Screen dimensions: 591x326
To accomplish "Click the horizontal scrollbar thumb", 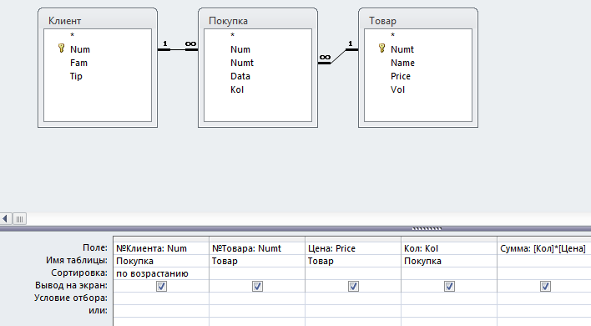I will point(19,218).
